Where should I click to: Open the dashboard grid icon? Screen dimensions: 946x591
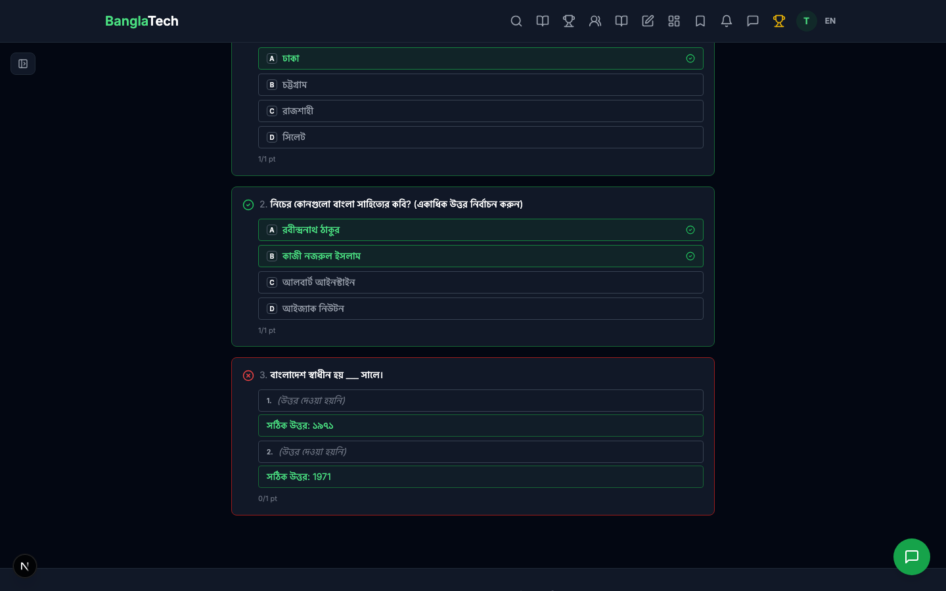(674, 21)
